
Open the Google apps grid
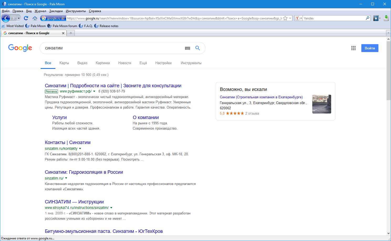pyautogui.click(x=353, y=48)
